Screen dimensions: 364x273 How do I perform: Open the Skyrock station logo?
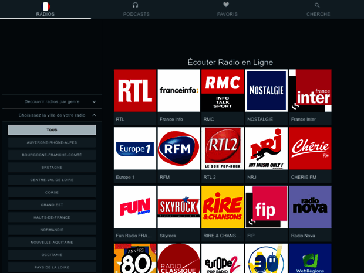178,207
